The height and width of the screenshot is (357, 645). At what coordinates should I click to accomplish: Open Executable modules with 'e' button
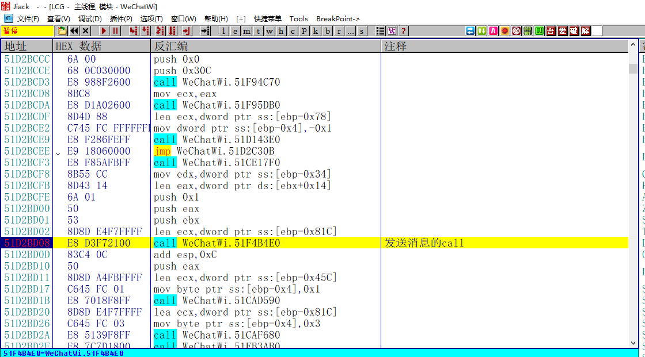pos(235,31)
